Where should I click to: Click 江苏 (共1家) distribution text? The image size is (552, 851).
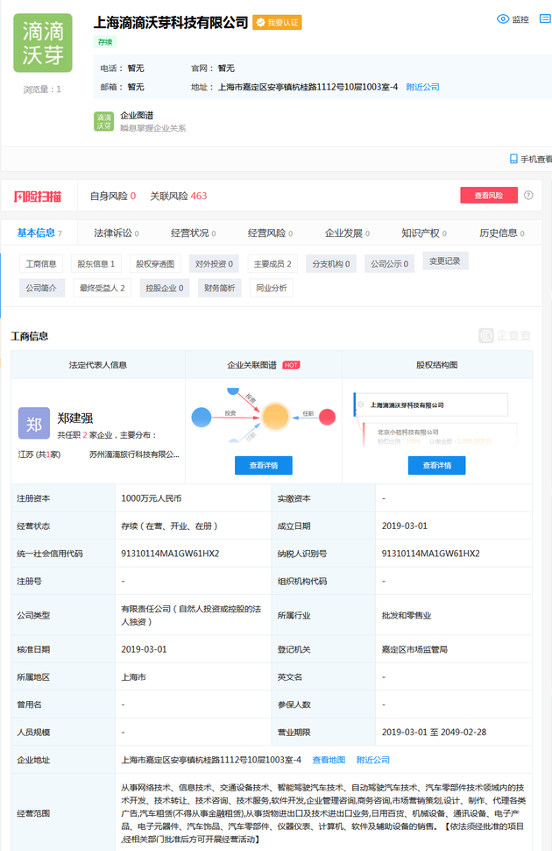pyautogui.click(x=39, y=454)
